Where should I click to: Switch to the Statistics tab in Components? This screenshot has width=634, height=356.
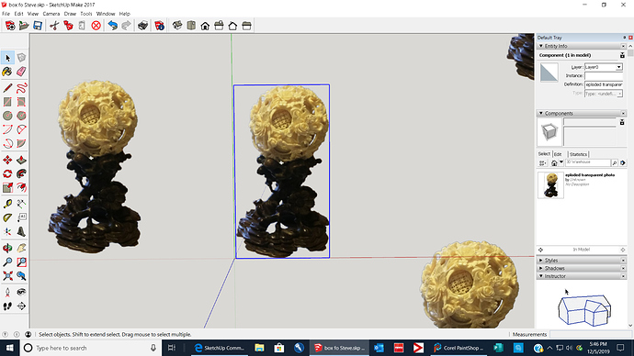pos(578,154)
